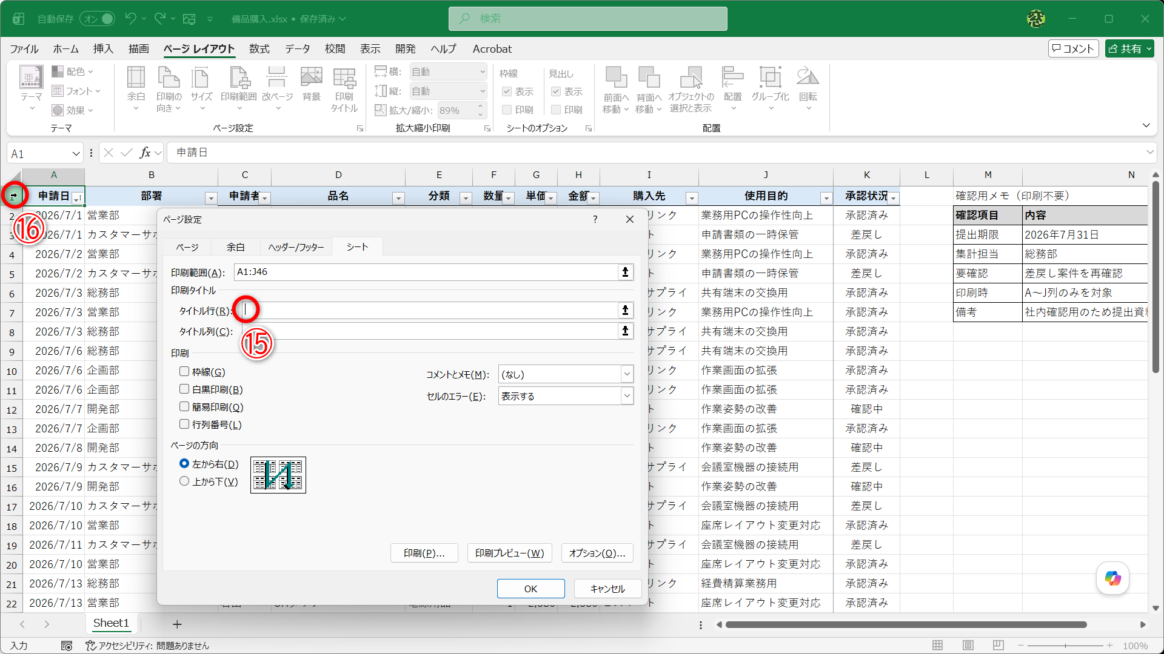The width and height of the screenshot is (1164, 654).
Task: Toggle the 自動保存 autosave switch
Action: click(98, 19)
